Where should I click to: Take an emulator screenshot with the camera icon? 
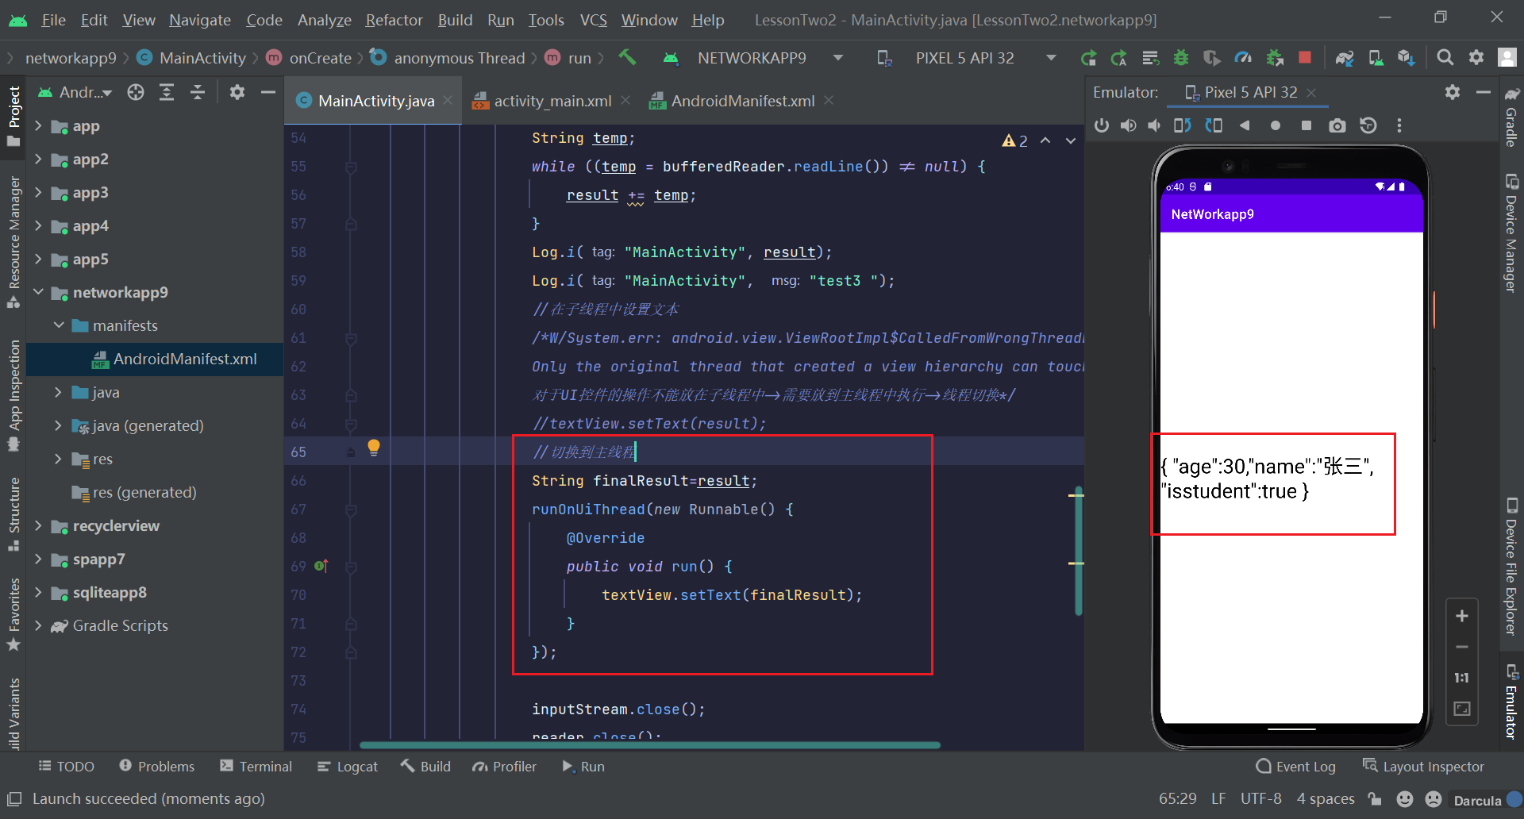1337,125
